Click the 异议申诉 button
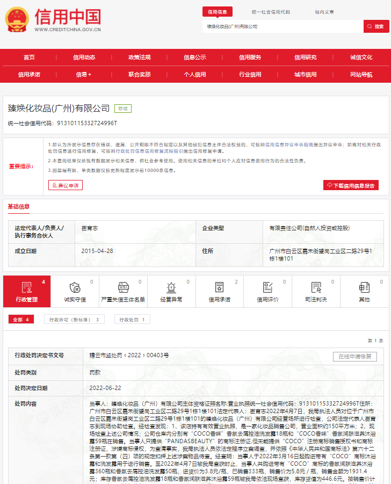This screenshot has height=484, width=391. click(x=66, y=185)
